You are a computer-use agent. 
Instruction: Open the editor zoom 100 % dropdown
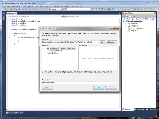[12, 109]
